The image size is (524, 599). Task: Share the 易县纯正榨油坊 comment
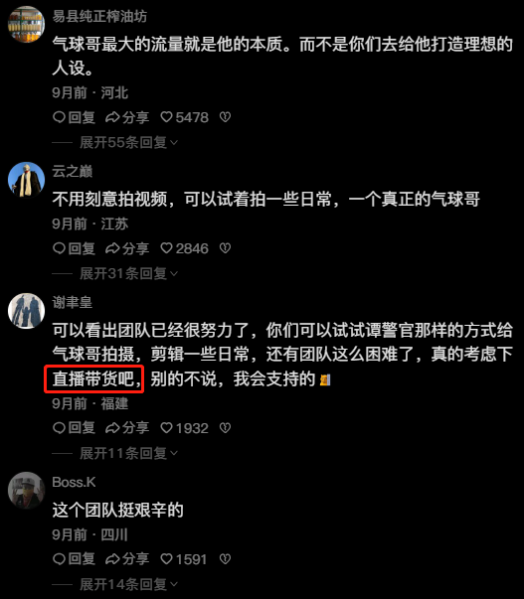pyautogui.click(x=127, y=117)
